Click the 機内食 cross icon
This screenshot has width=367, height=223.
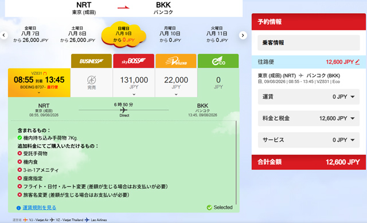click(x=19, y=161)
